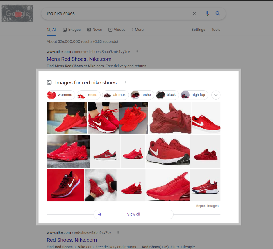Expand more image filter chips with the chevron
Screen dimensions: 273x249
(216, 95)
